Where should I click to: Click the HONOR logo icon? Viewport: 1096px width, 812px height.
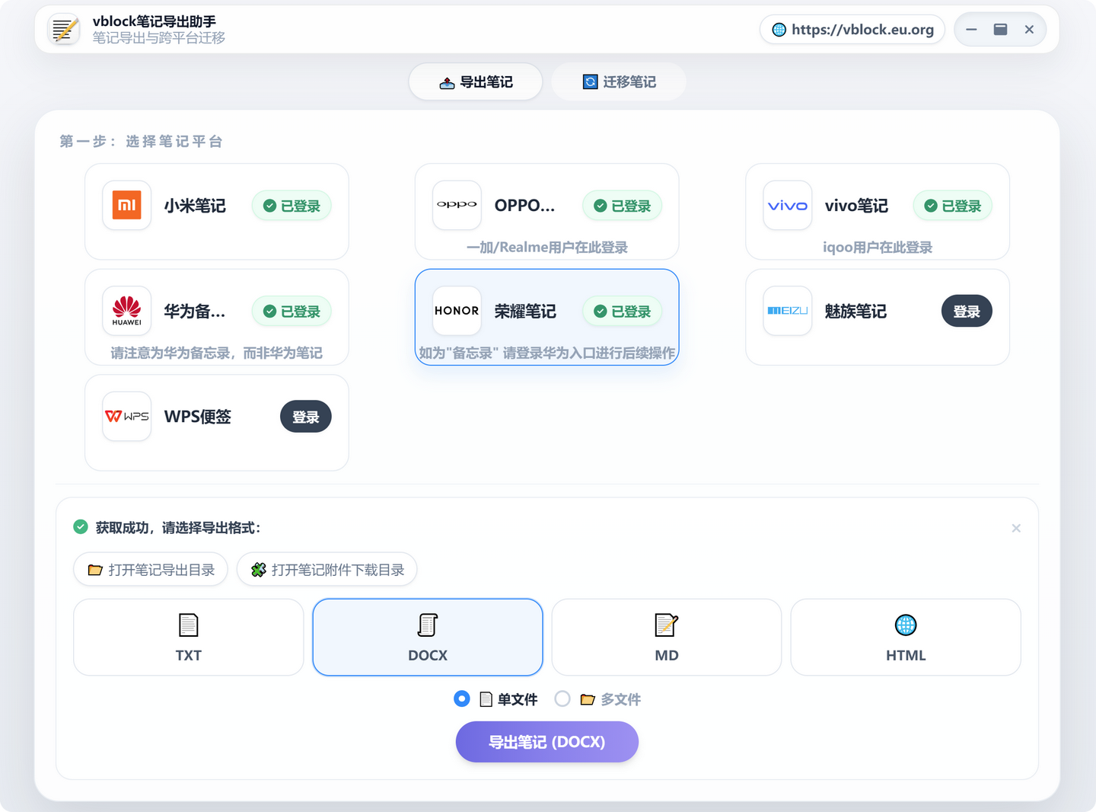tap(457, 311)
